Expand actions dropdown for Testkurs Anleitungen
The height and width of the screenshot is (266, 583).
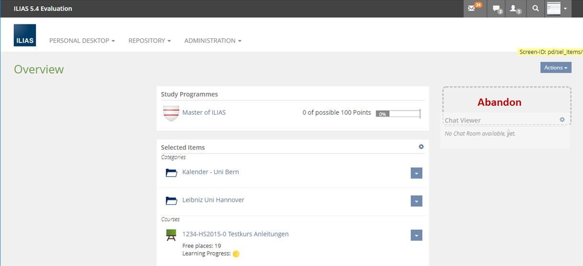(x=416, y=235)
